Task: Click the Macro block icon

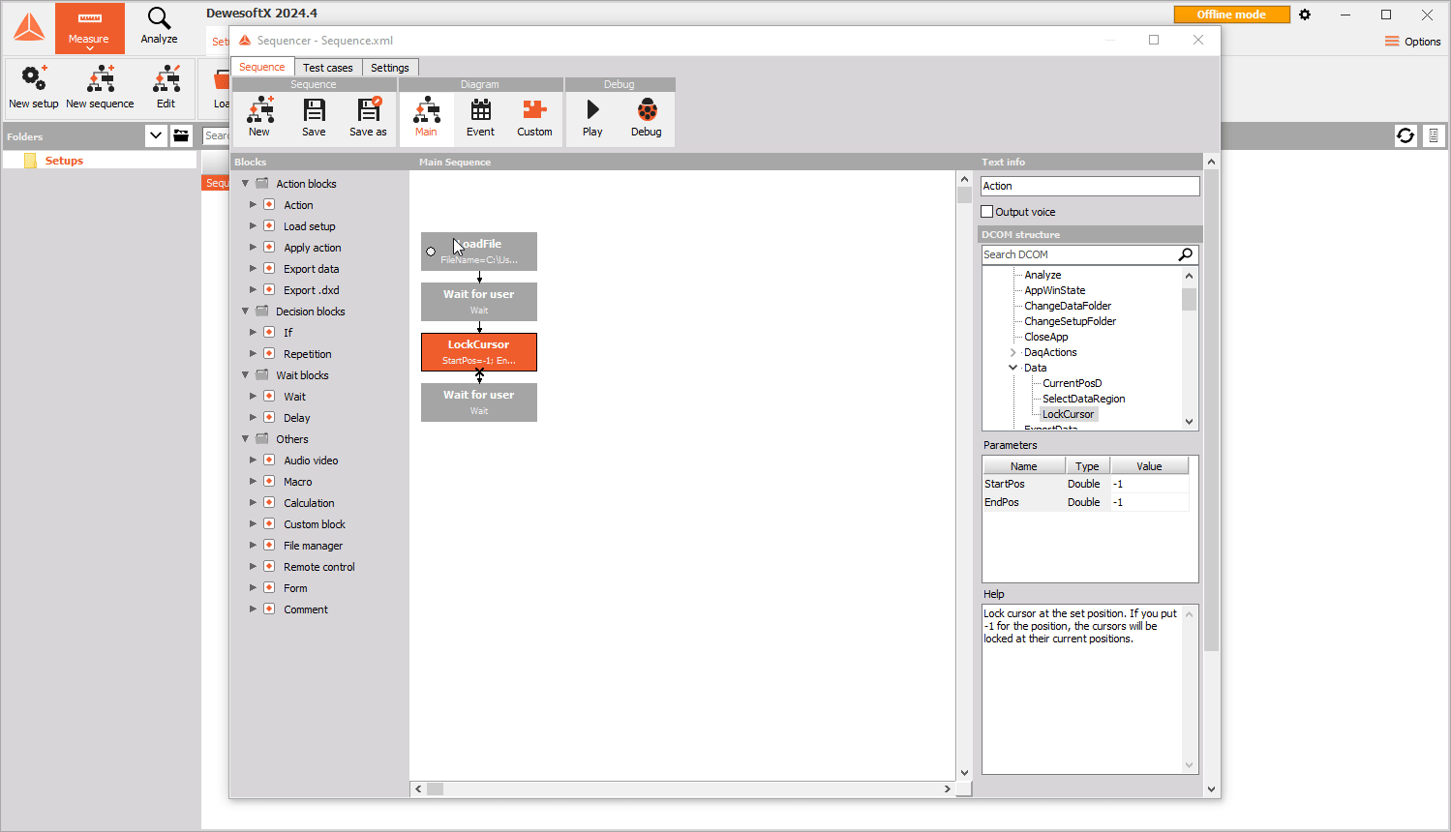Action: click(x=269, y=481)
